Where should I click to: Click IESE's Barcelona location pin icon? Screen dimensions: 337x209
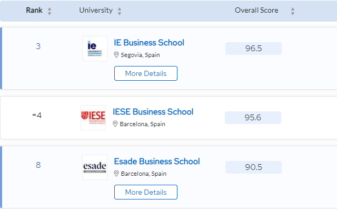115,124
